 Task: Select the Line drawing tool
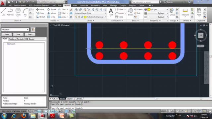[4, 12]
